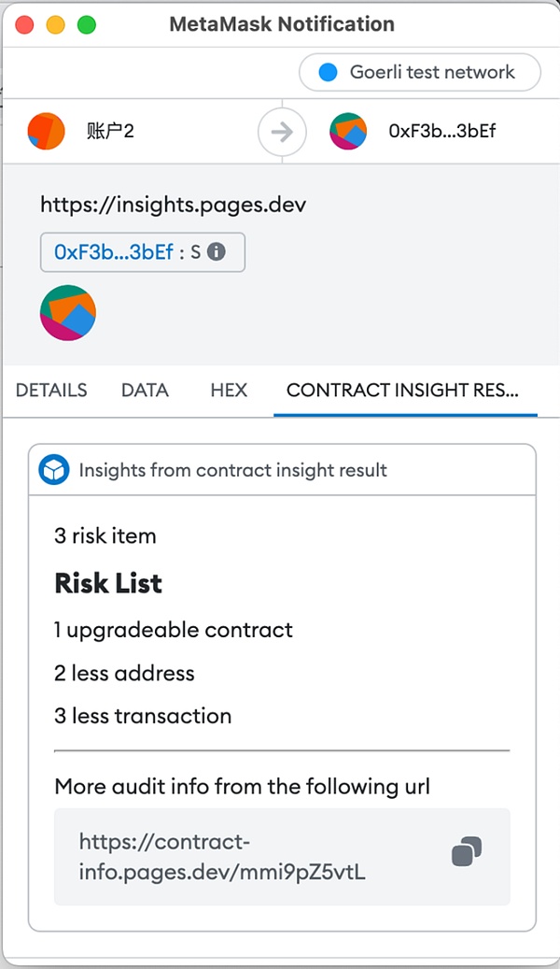This screenshot has height=969, width=560.
Task: Click the blue 0xF3b...3bEf contract address link
Action: [x=114, y=252]
